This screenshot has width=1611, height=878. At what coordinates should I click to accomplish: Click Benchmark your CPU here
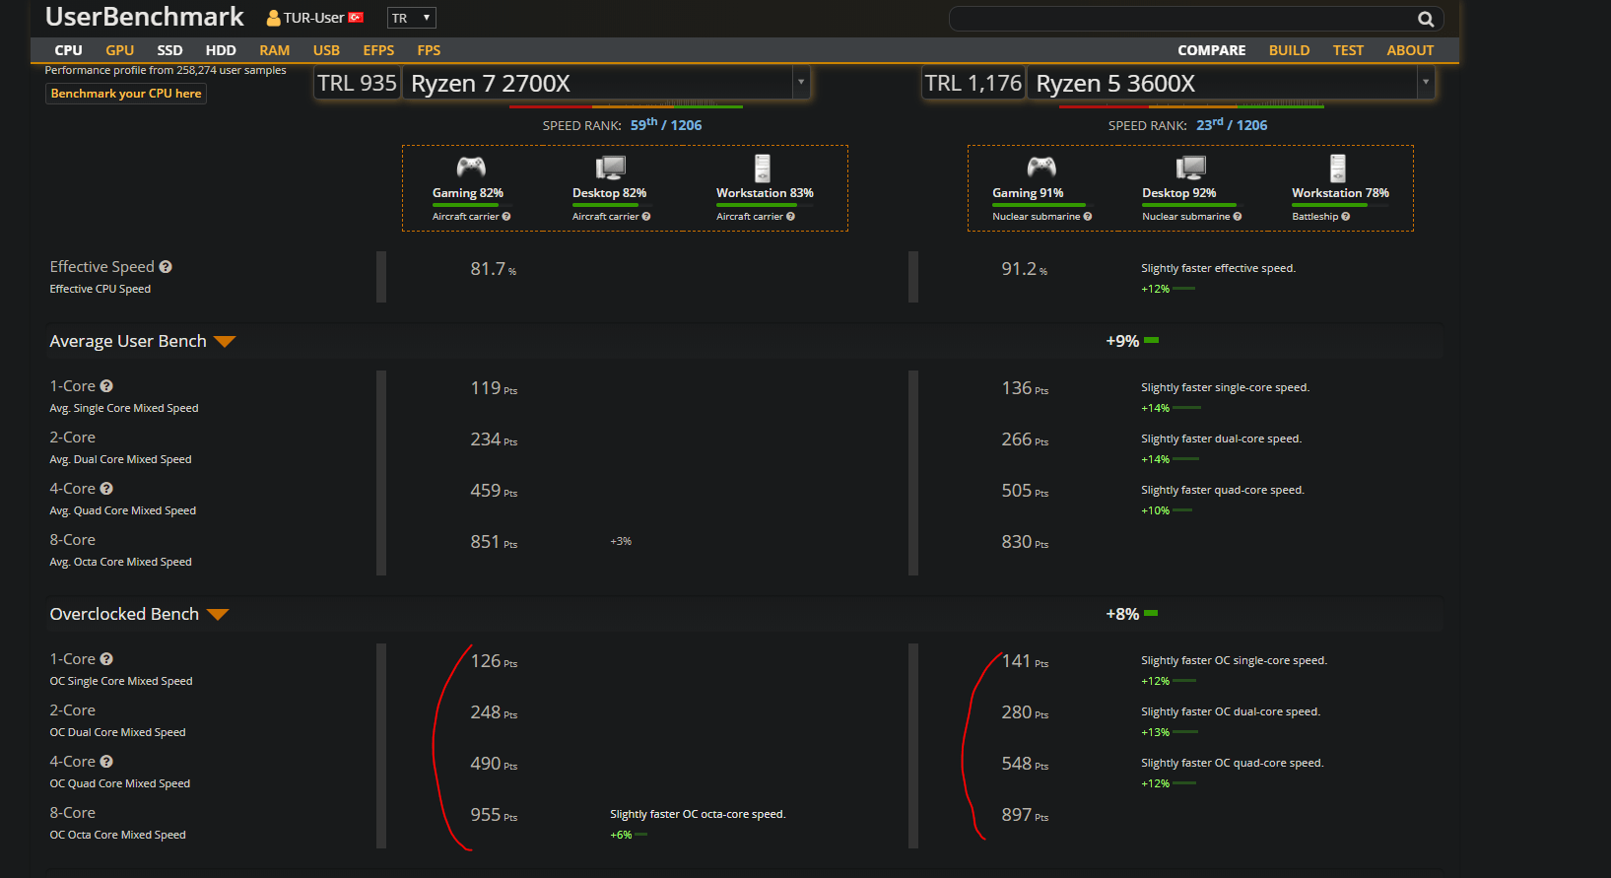coord(126,94)
